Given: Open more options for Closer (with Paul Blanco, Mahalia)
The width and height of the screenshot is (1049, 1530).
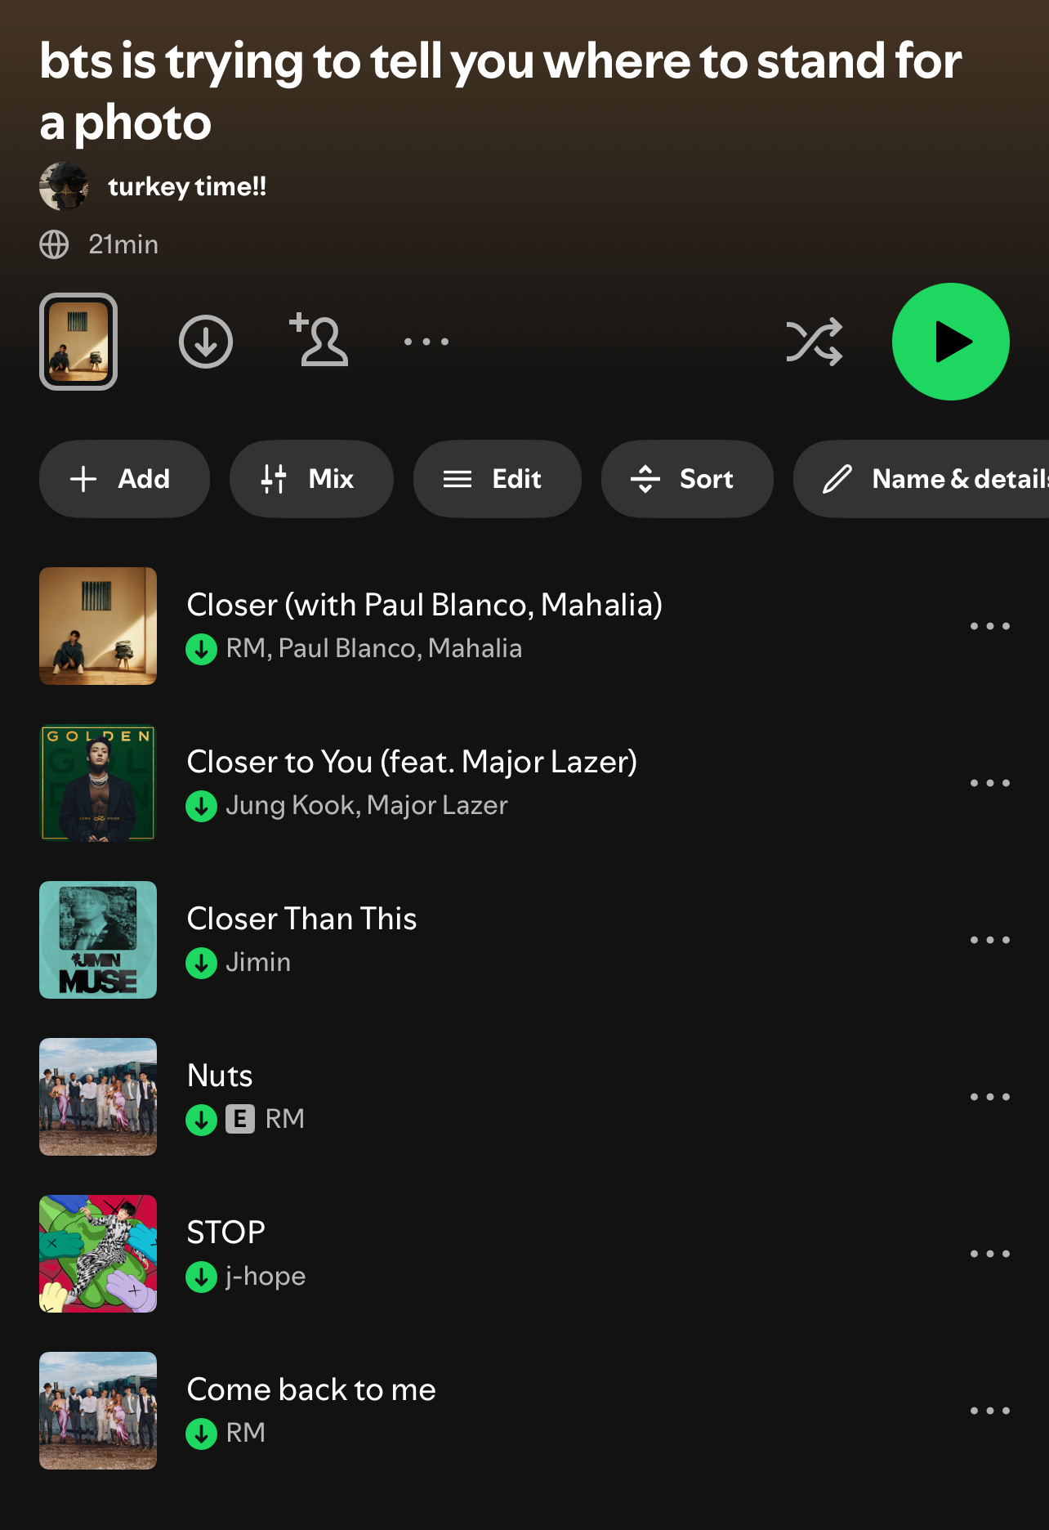Looking at the screenshot, I should 990,626.
